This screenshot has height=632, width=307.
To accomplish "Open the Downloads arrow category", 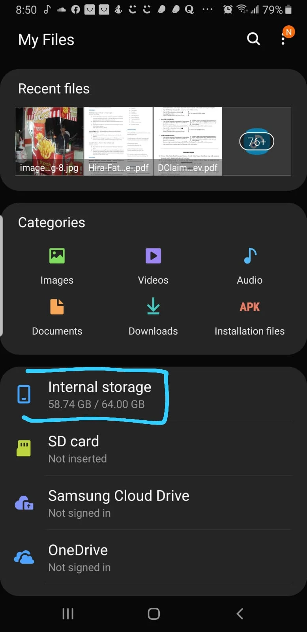I will pos(153,307).
